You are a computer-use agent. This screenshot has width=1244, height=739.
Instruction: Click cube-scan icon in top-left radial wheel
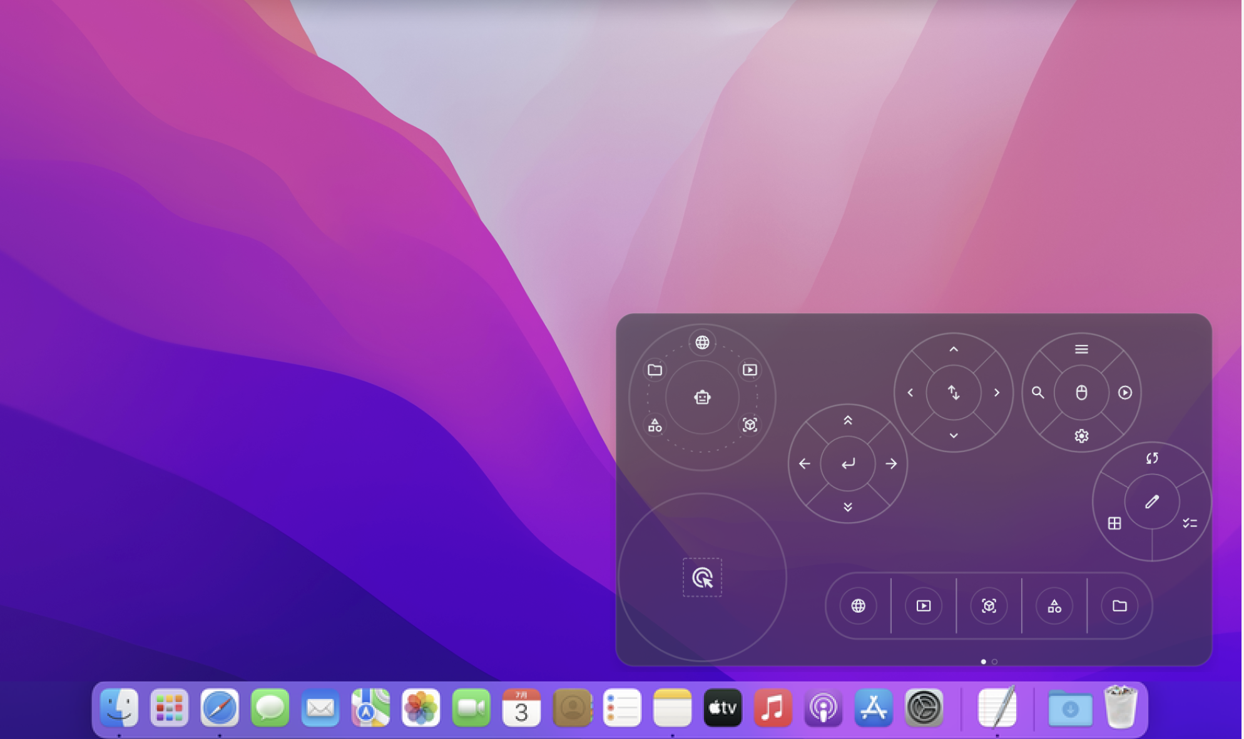pyautogui.click(x=751, y=425)
